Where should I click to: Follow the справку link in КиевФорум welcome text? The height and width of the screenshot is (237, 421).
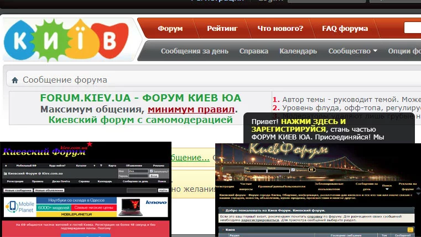[x=315, y=217]
